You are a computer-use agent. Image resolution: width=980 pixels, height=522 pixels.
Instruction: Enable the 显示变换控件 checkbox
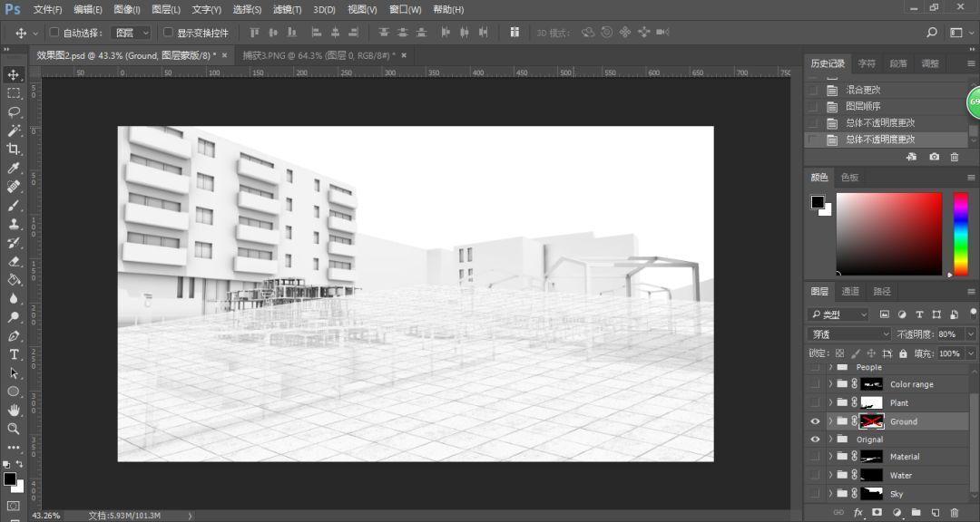pos(168,33)
